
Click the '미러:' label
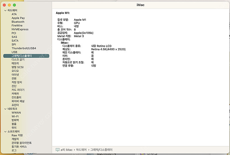[65, 56]
